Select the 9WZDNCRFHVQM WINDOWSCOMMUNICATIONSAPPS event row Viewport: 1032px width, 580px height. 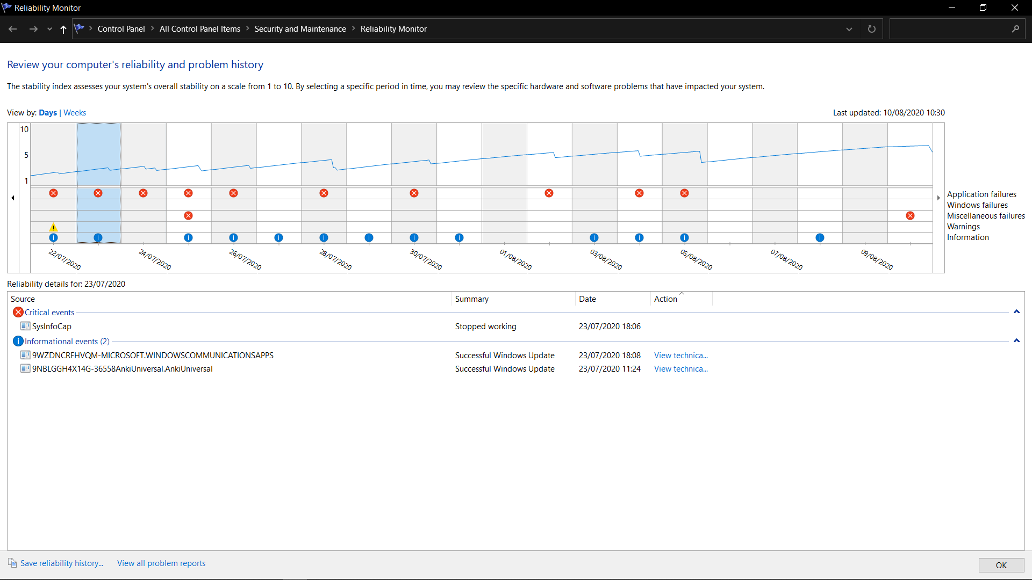pyautogui.click(x=516, y=356)
